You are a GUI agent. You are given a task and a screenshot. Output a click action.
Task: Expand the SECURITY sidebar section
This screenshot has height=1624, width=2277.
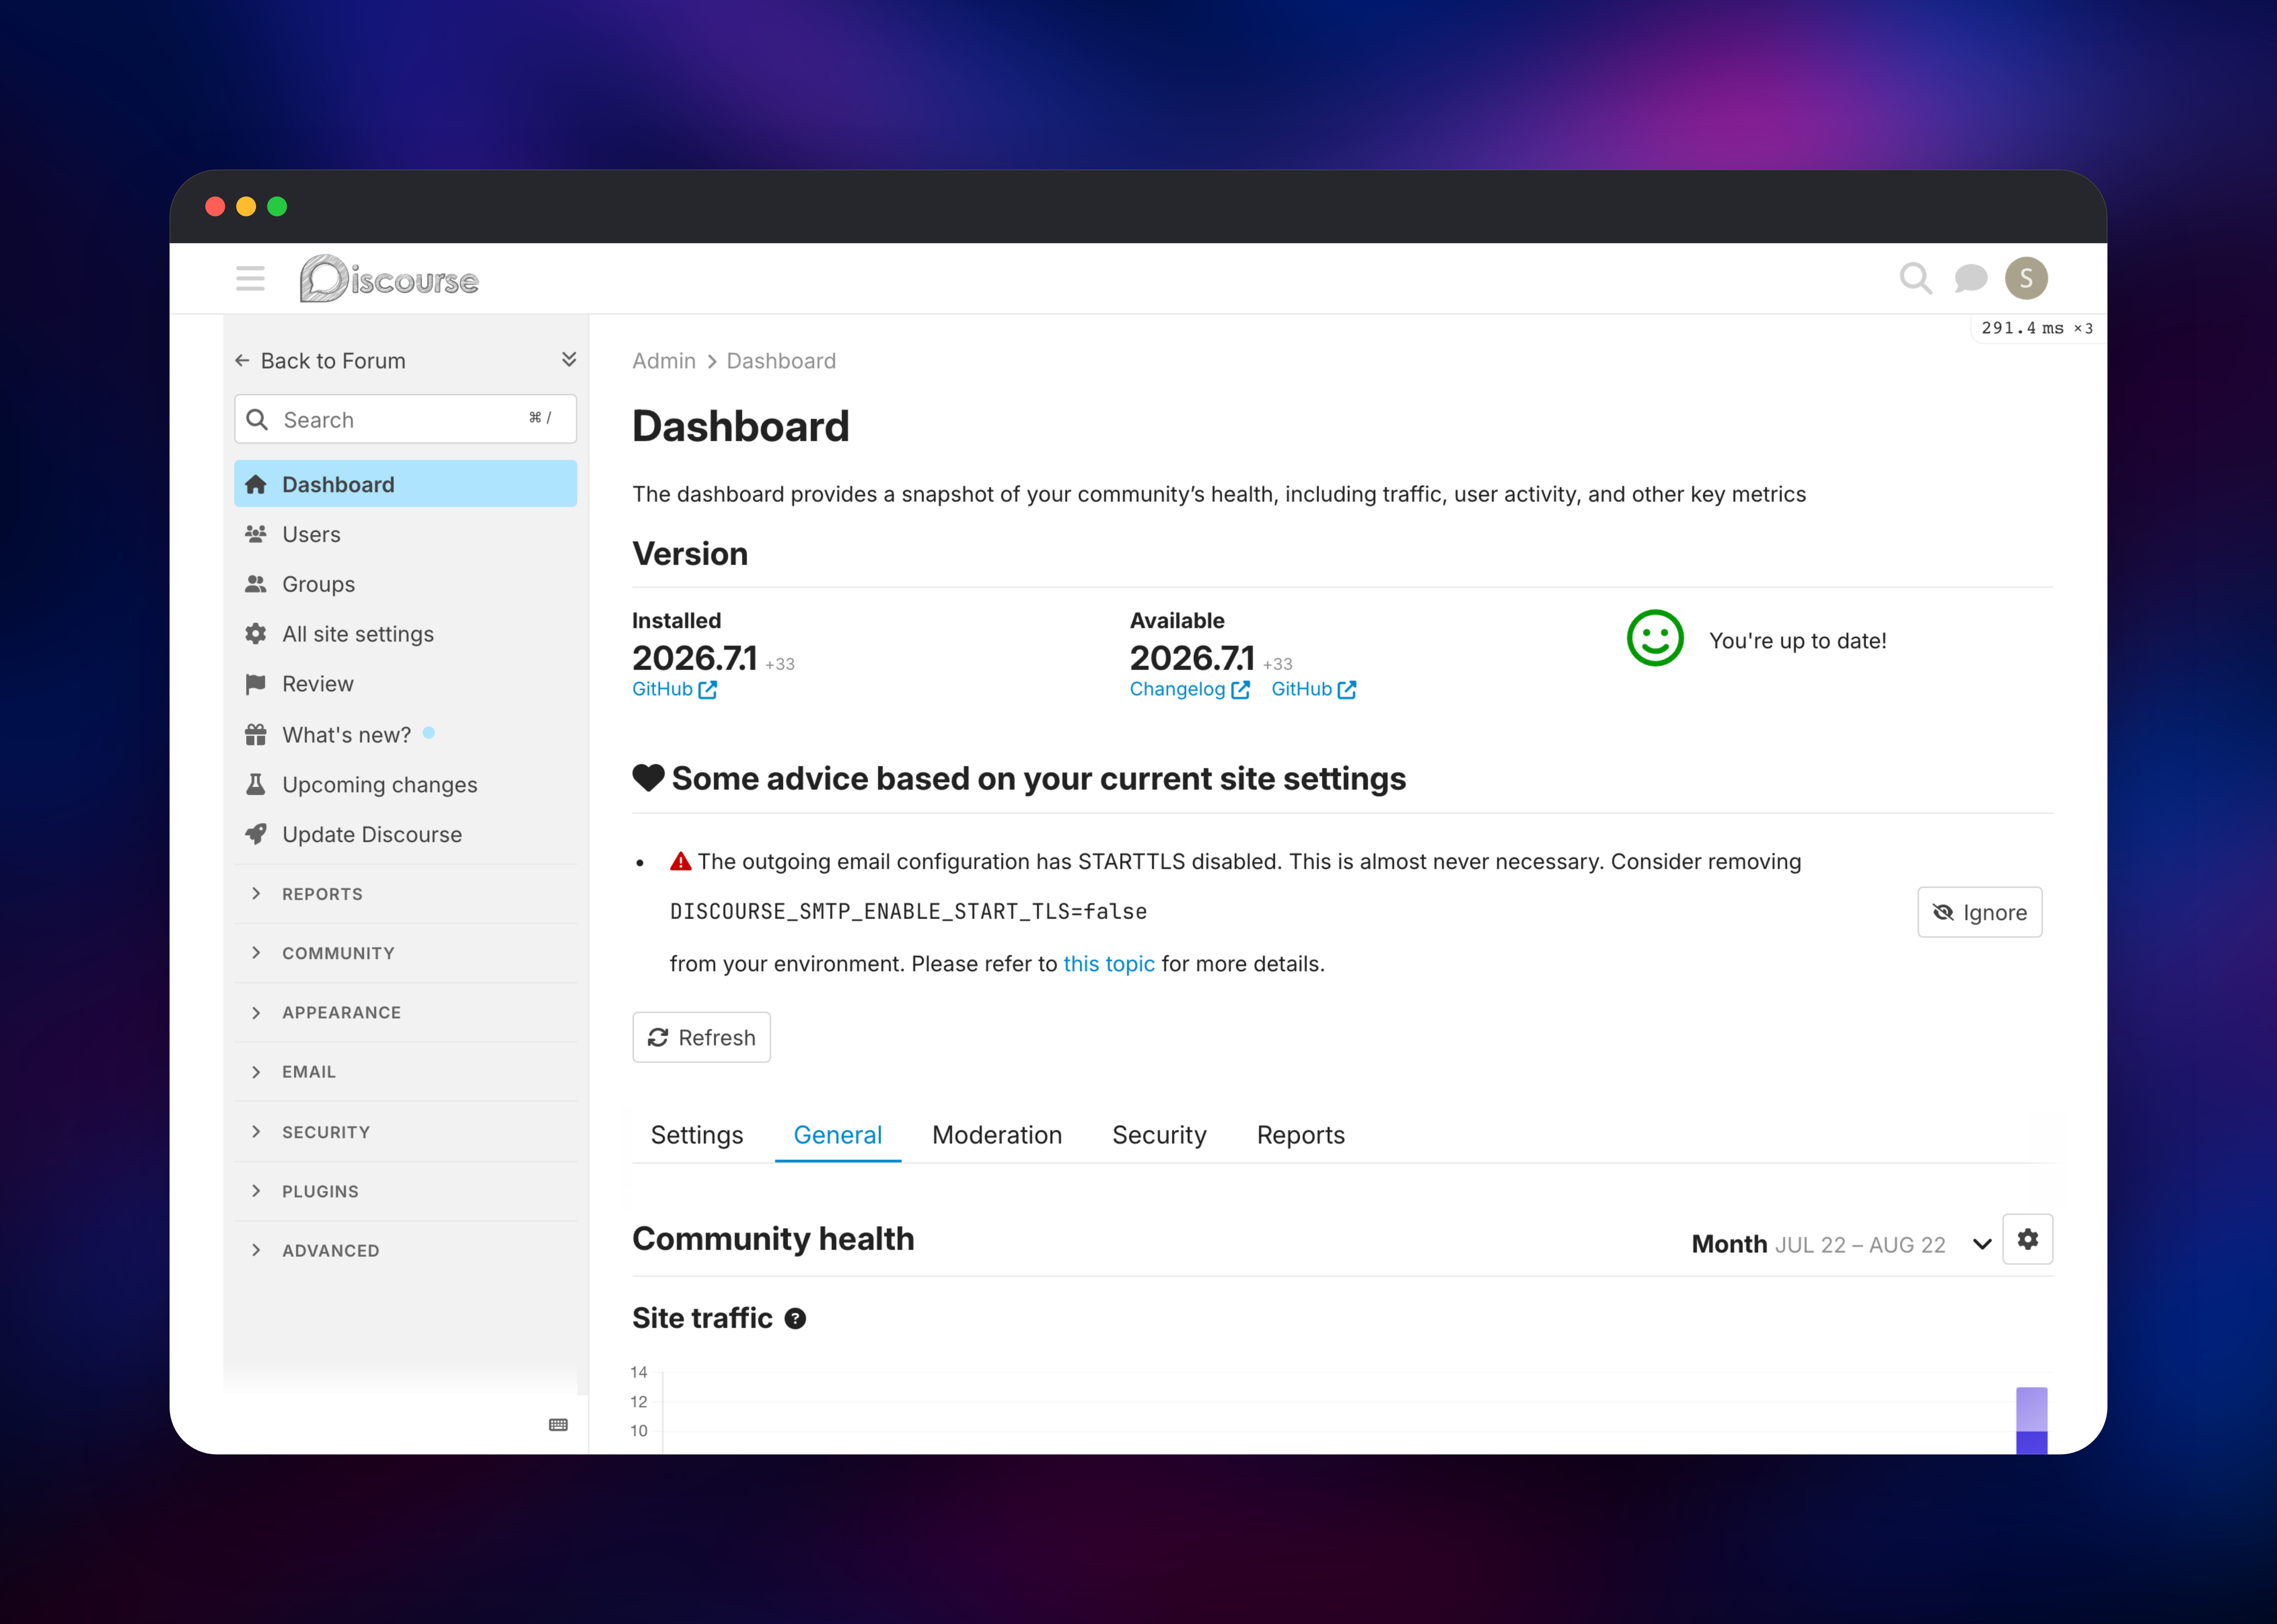point(405,1132)
